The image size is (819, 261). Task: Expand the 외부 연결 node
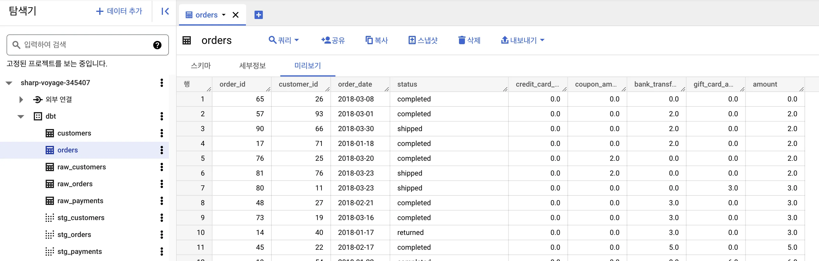pyautogui.click(x=21, y=100)
